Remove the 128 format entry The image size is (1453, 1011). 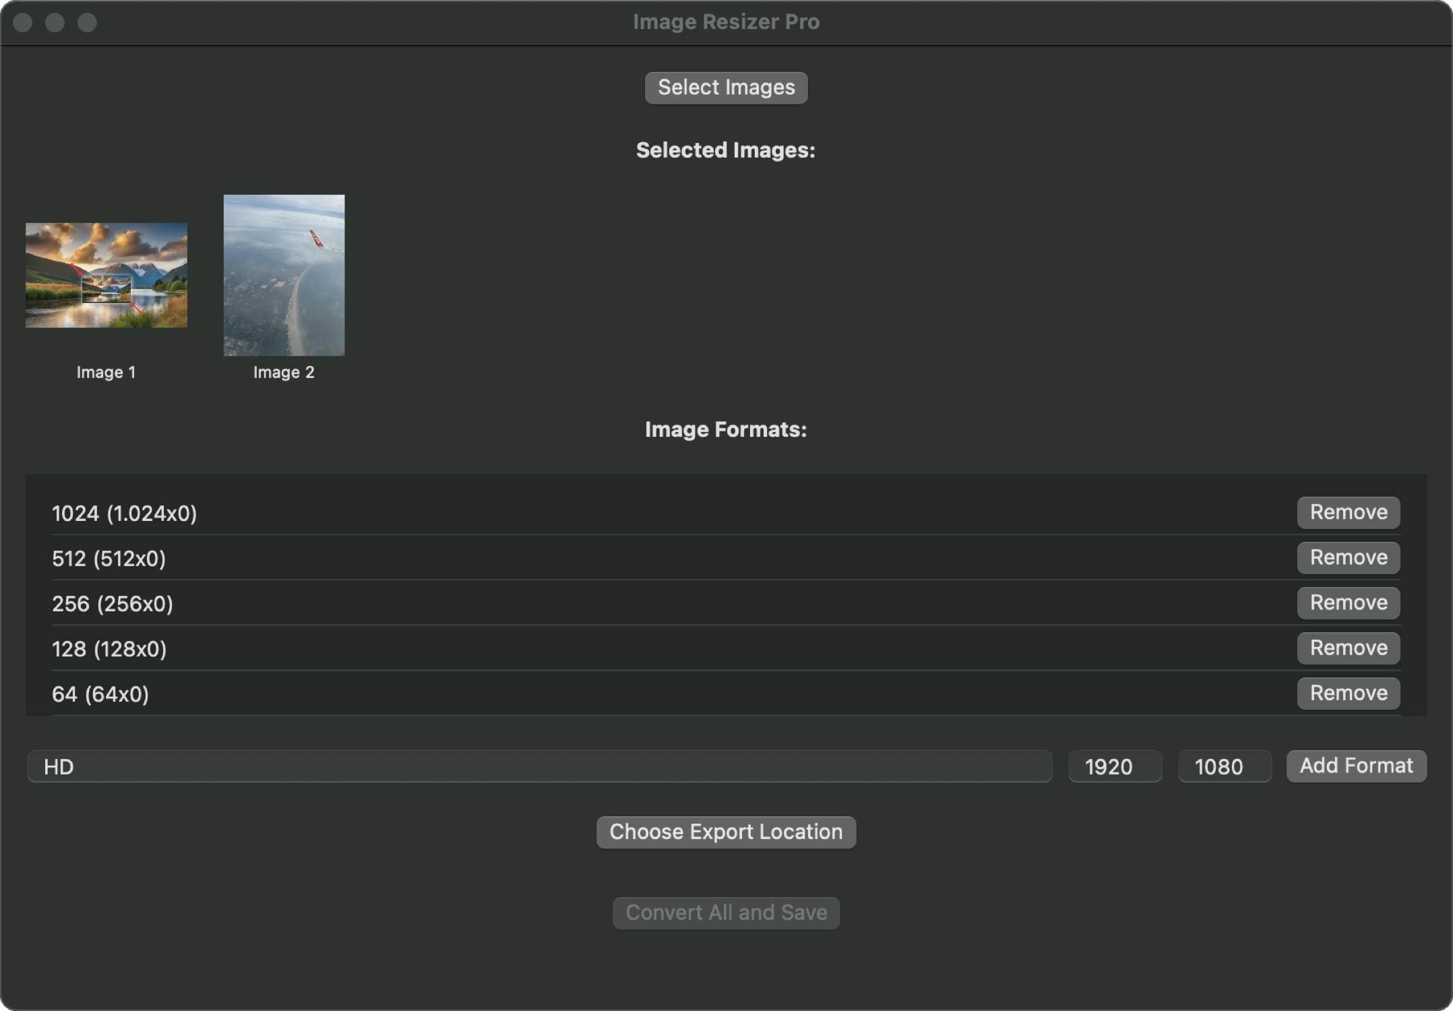pyautogui.click(x=1348, y=648)
